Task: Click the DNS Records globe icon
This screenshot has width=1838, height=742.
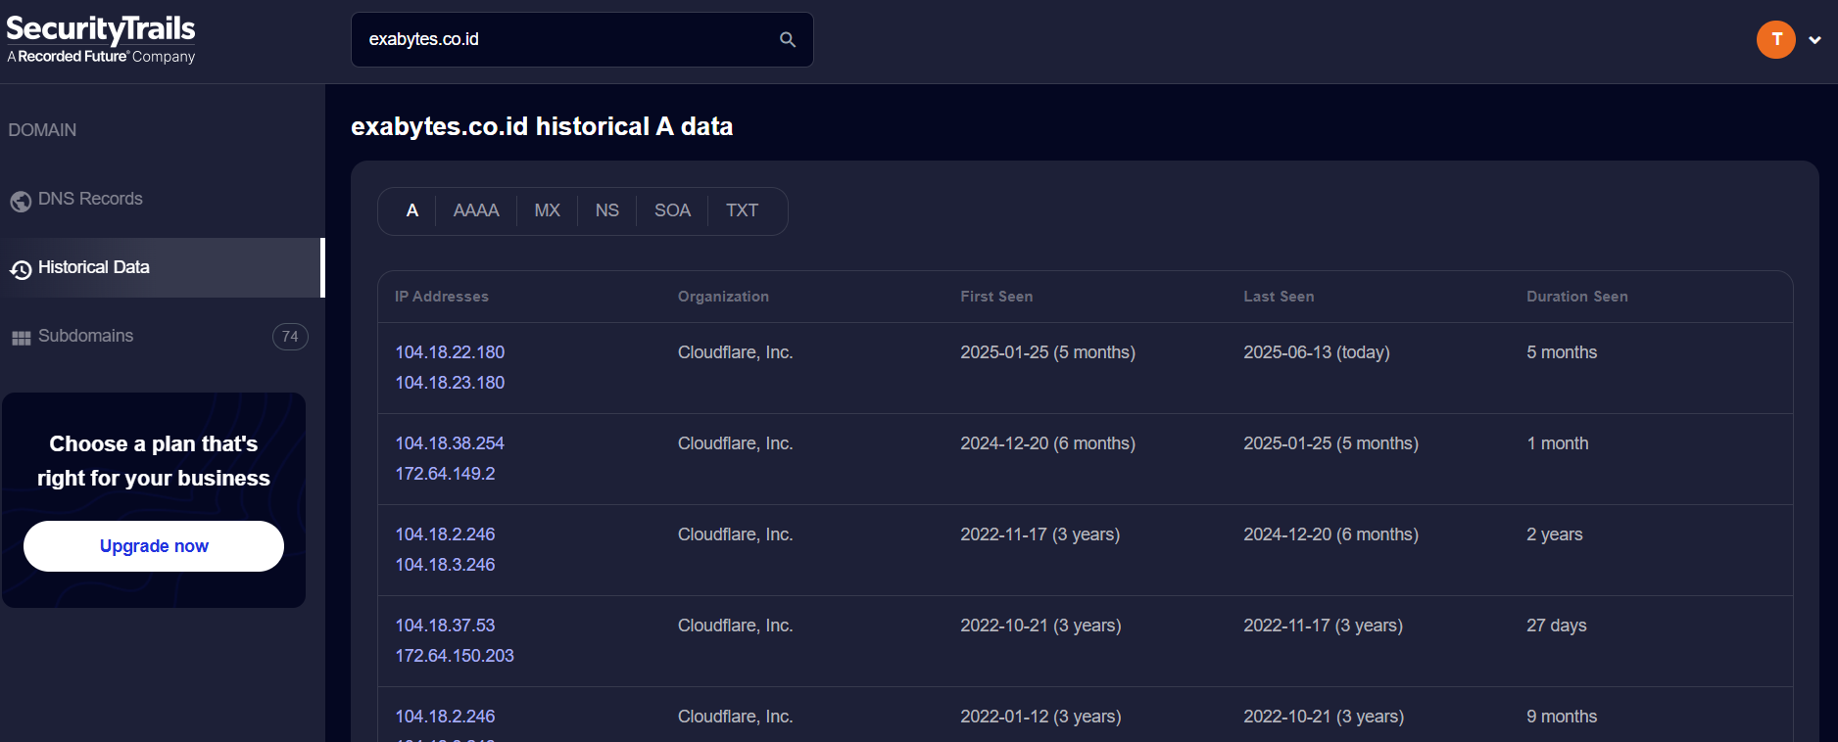Action: (x=21, y=201)
